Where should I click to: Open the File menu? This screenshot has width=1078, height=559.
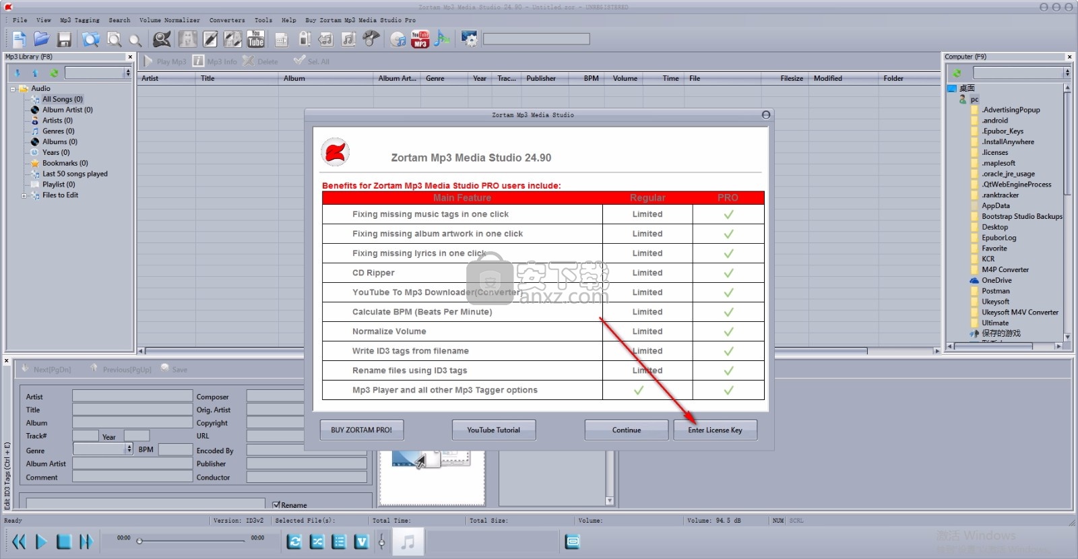click(20, 20)
